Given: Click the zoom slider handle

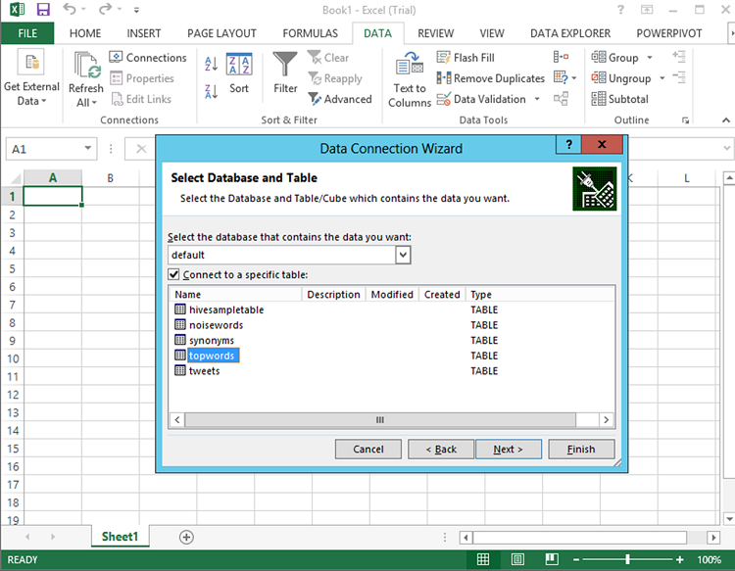Looking at the screenshot, I should coord(627,559).
